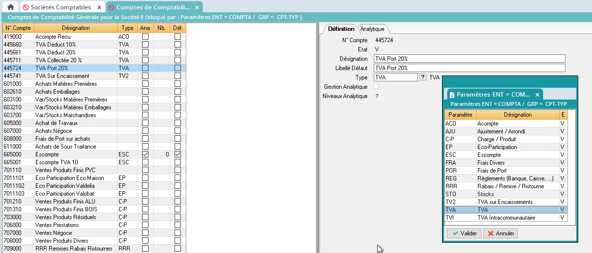The image size is (592, 253).
Task: Open the Type lookup question mark button
Action: coord(422,77)
